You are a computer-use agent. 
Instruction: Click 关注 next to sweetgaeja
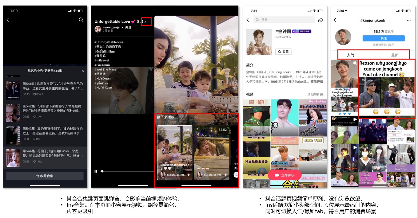pyautogui.click(x=128, y=27)
